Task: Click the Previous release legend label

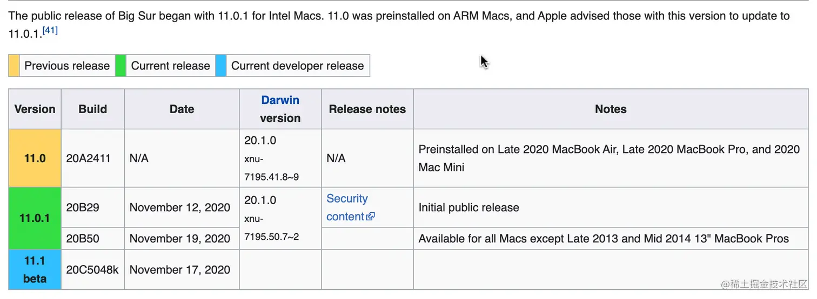Action: [67, 66]
